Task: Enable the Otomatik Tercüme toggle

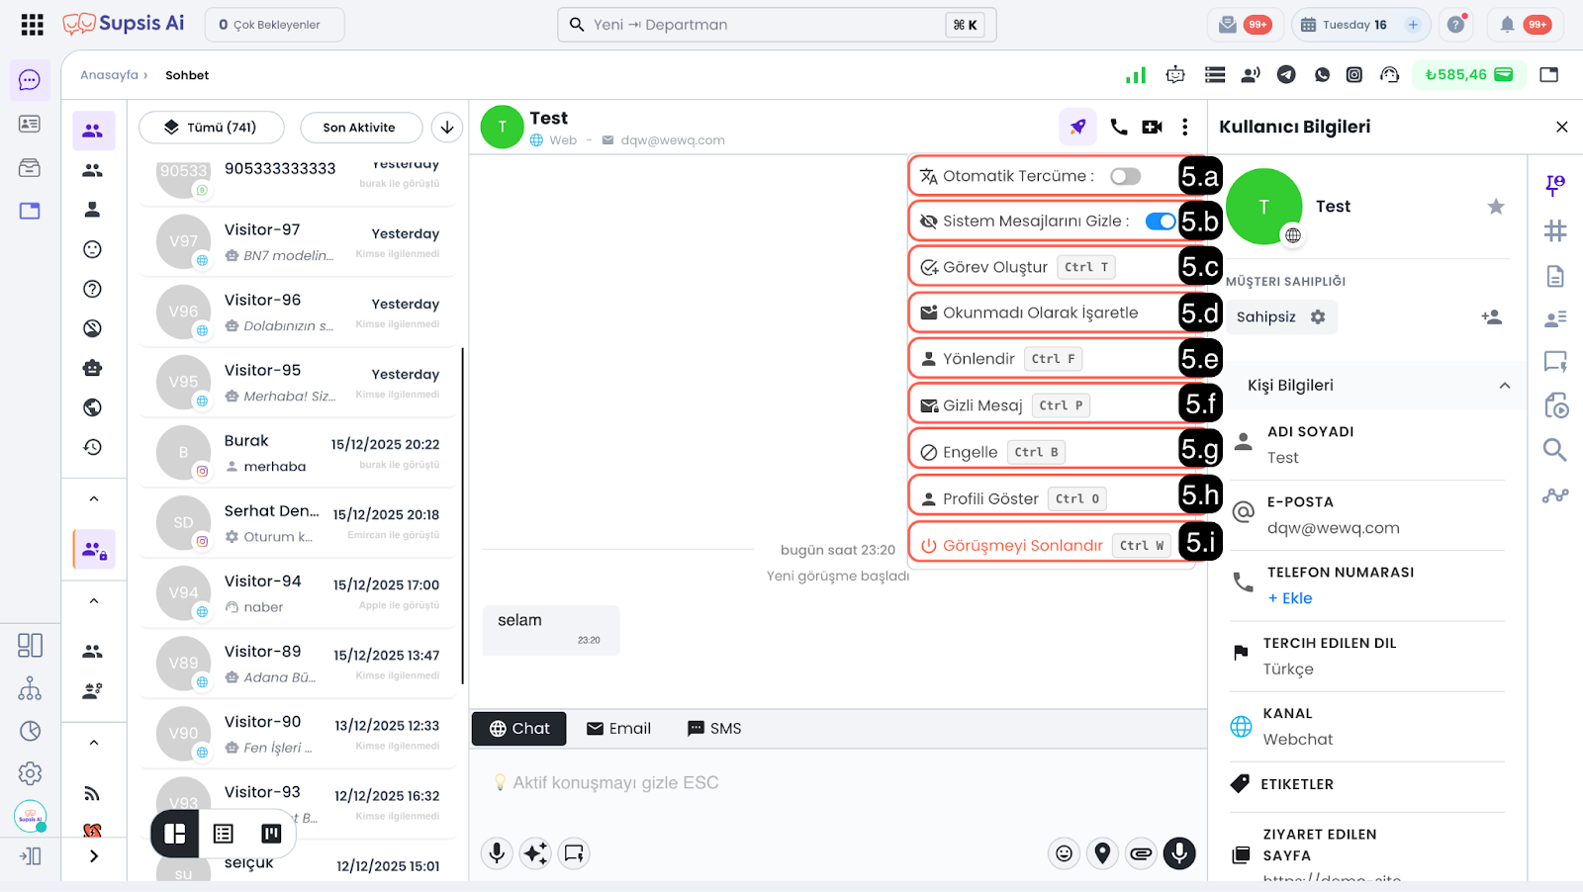Action: [x=1125, y=176]
